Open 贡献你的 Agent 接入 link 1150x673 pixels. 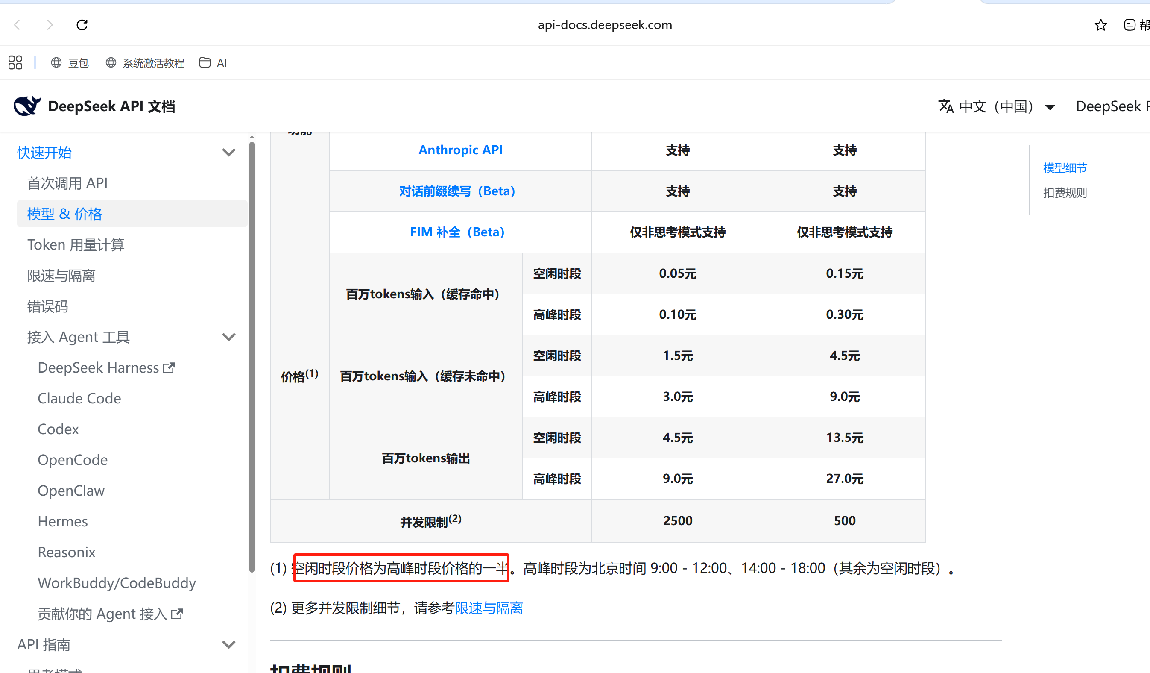click(x=111, y=614)
